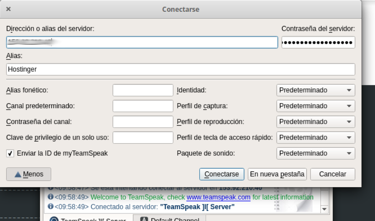Collapse options with the Menos button
The width and height of the screenshot is (375, 221).
(29, 174)
